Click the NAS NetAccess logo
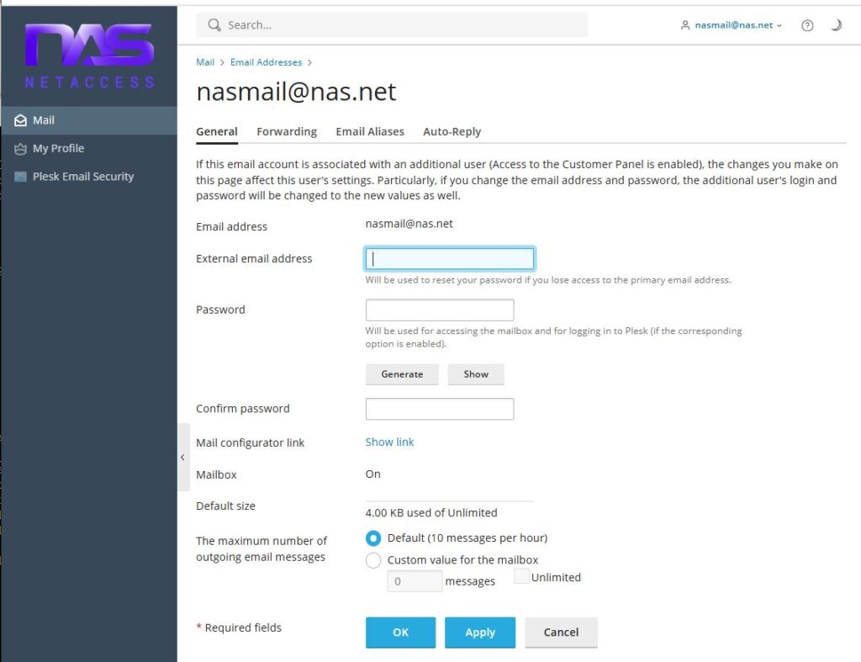Image resolution: width=861 pixels, height=662 pixels. [89, 56]
